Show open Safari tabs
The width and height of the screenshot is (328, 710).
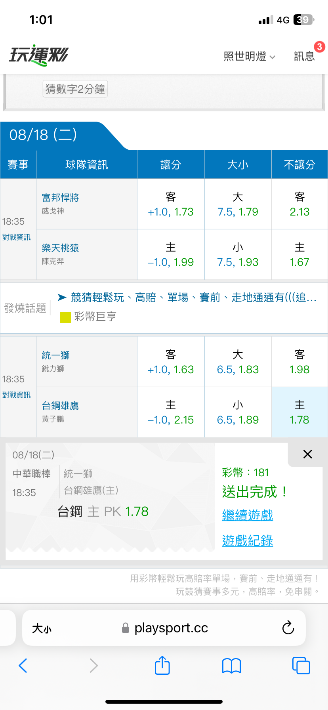[x=301, y=666]
